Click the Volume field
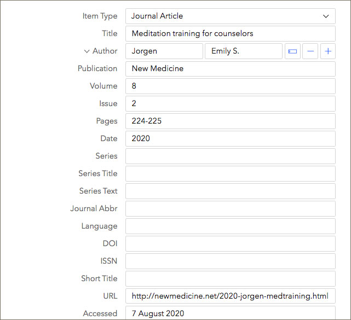Image resolution: width=351 pixels, height=320 pixels. click(230, 86)
